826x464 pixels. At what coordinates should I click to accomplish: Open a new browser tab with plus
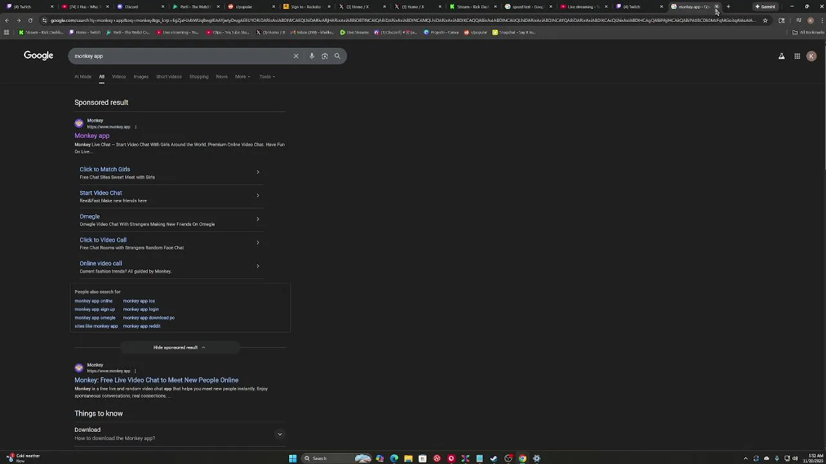click(728, 6)
